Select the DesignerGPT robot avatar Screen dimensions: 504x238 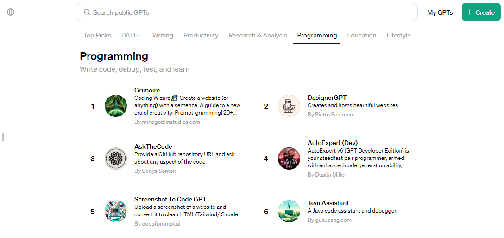click(x=289, y=106)
